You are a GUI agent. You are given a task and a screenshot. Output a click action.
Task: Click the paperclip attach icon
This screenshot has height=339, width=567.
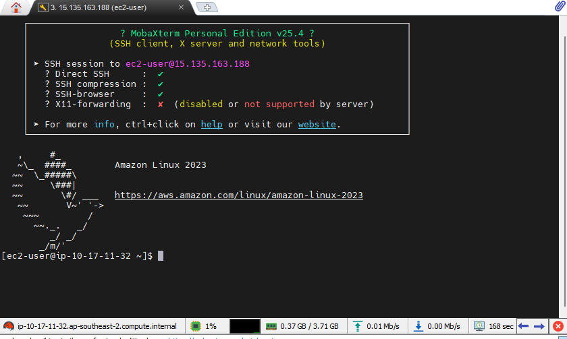coord(560,7)
